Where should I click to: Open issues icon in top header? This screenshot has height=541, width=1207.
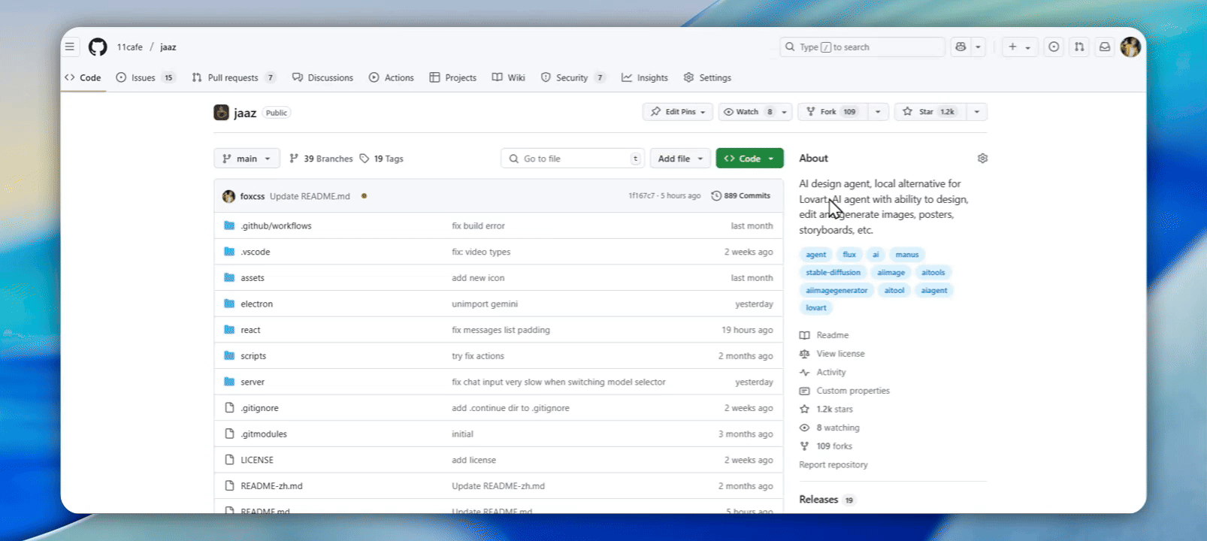[x=1054, y=47]
